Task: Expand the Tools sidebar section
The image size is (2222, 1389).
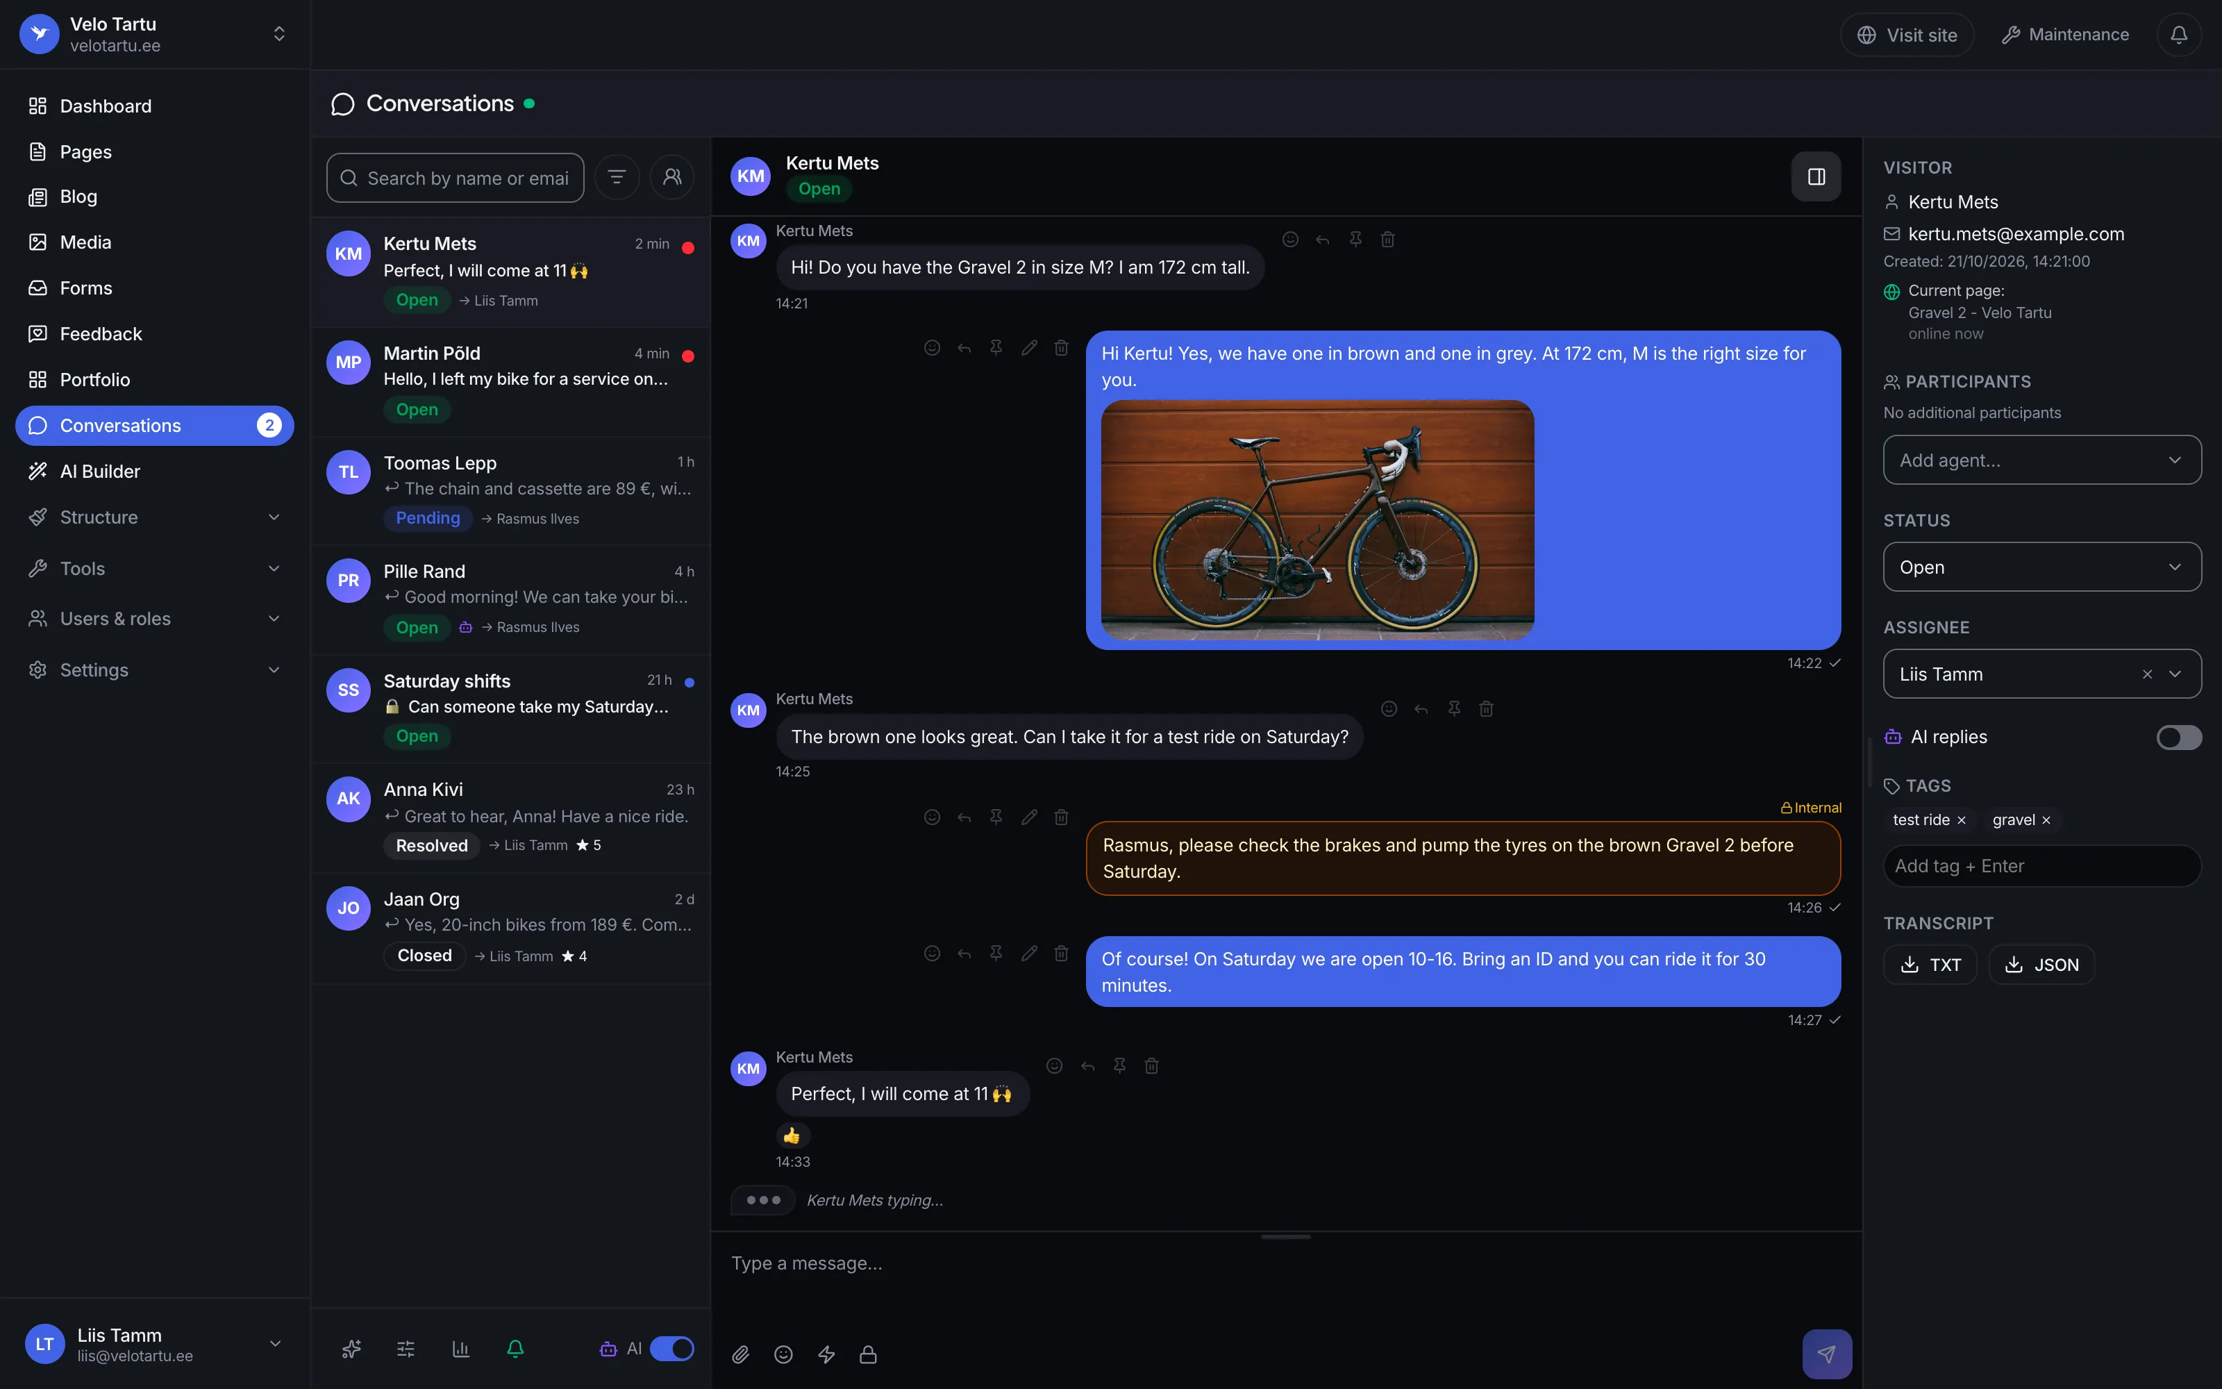Action: click(154, 569)
